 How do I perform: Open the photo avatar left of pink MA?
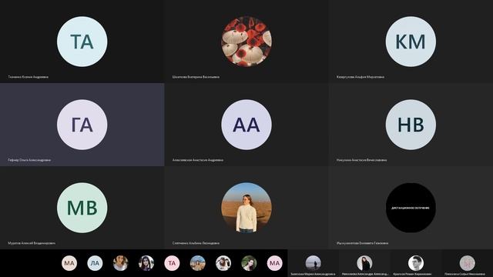(249, 263)
